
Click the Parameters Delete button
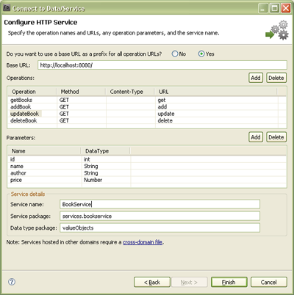[276, 137]
